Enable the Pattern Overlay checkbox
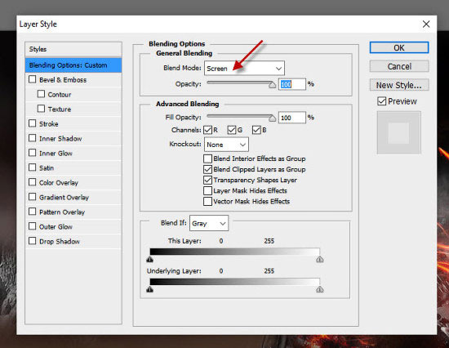This screenshot has width=449, height=348. click(x=33, y=212)
